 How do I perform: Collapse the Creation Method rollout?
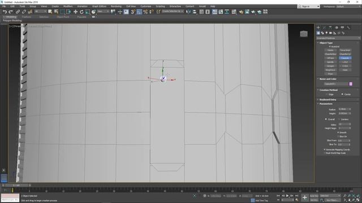pos(328,90)
